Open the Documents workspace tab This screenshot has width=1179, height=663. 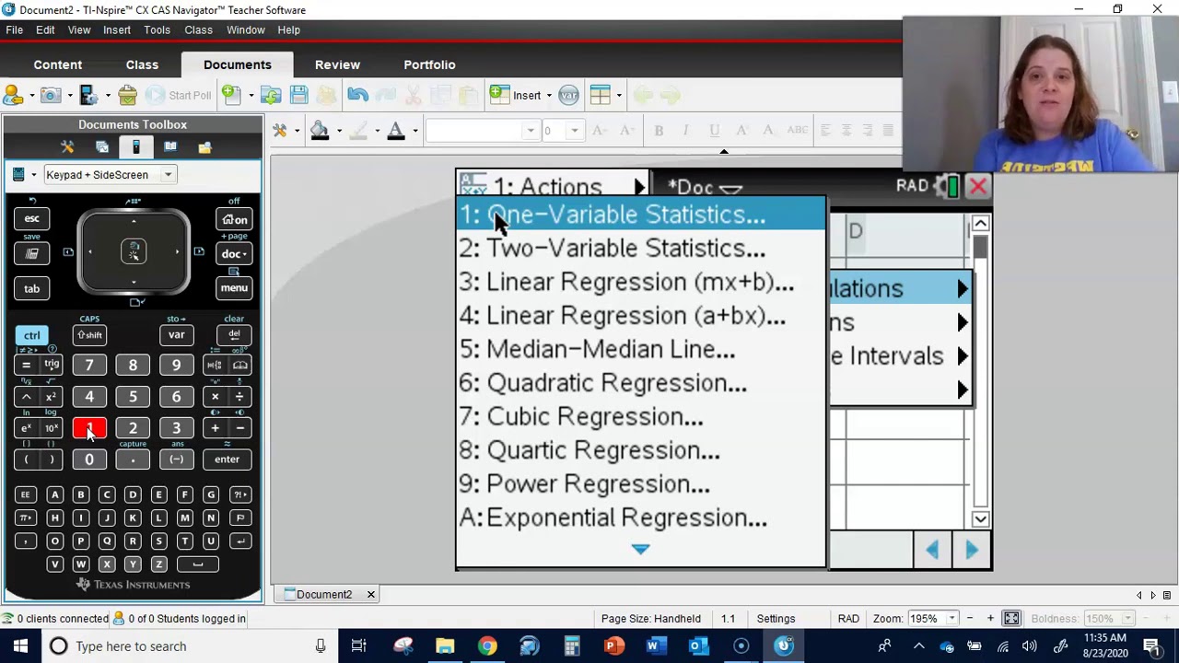(x=238, y=64)
